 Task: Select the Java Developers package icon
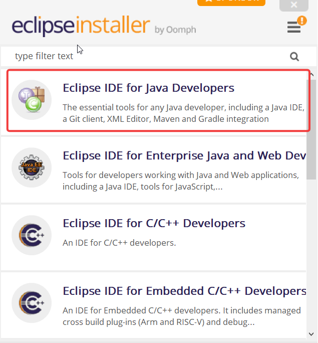(x=32, y=100)
